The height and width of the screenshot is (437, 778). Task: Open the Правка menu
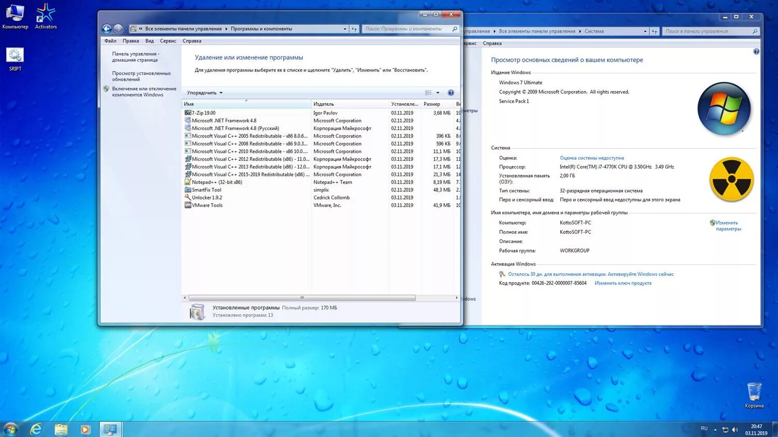click(131, 41)
